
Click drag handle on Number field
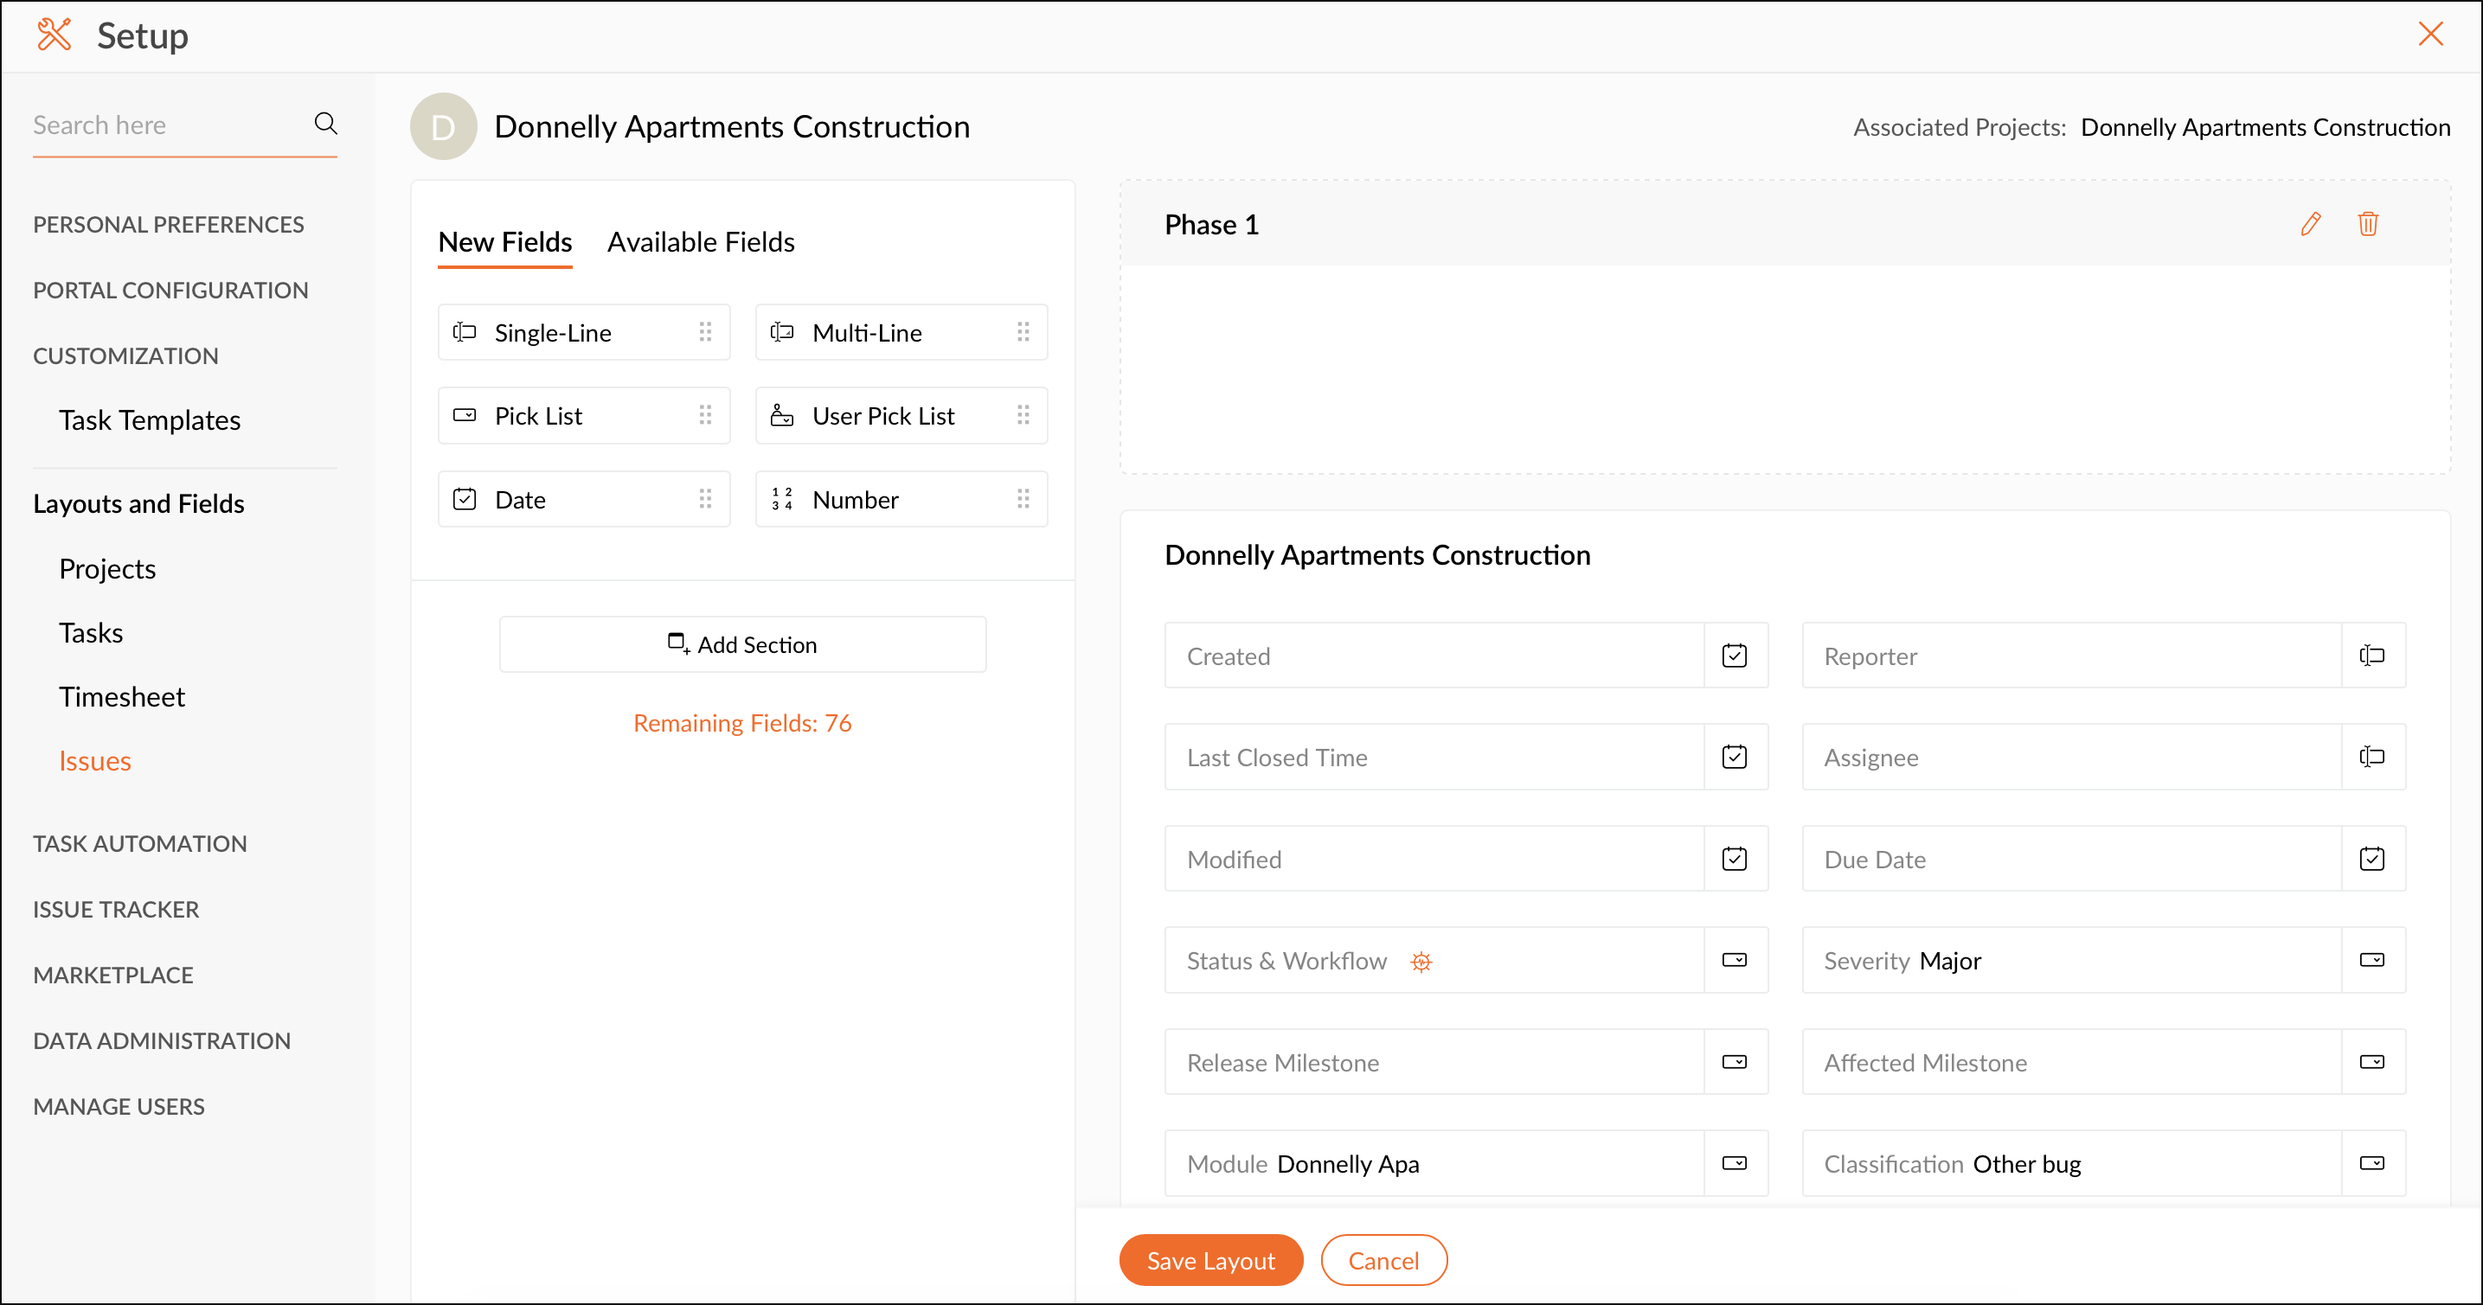[1023, 499]
